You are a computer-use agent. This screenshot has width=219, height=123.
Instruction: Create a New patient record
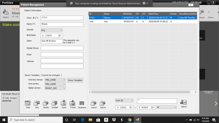click(x=37, y=104)
